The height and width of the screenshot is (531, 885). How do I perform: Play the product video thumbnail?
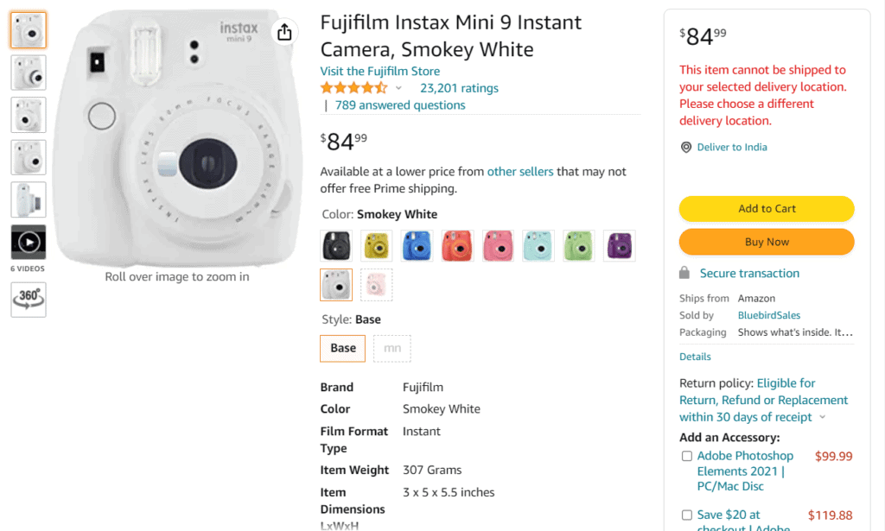pyautogui.click(x=29, y=242)
